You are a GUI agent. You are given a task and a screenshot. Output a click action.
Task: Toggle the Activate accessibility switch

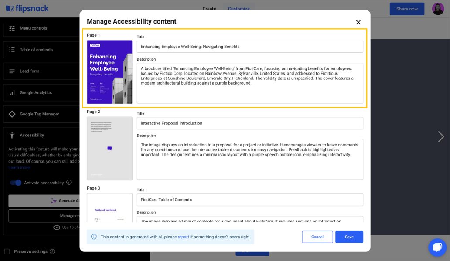click(16, 183)
